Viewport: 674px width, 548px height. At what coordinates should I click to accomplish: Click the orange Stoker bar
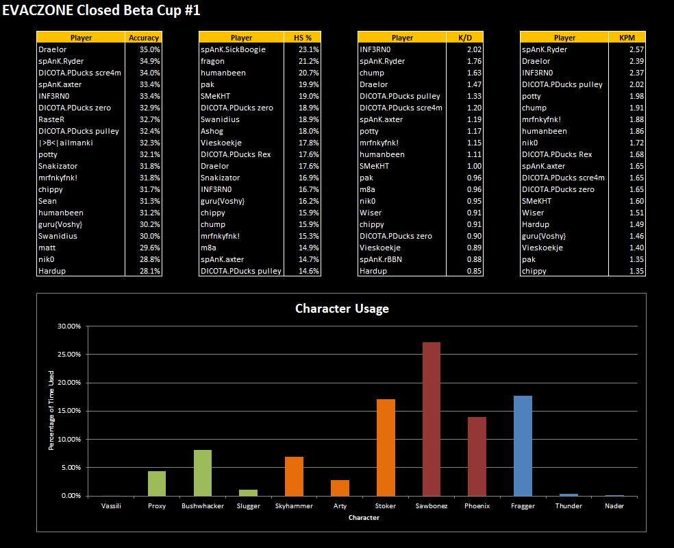pyautogui.click(x=386, y=447)
